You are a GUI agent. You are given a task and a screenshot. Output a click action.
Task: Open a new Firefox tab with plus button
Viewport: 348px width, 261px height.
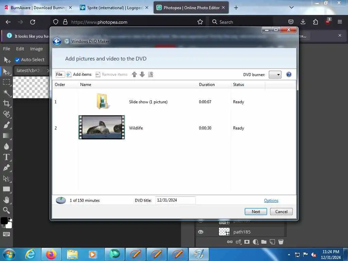click(x=236, y=8)
